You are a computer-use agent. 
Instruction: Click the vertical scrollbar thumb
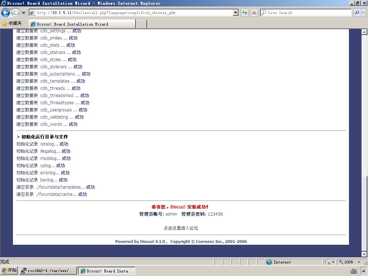tap(364, 213)
